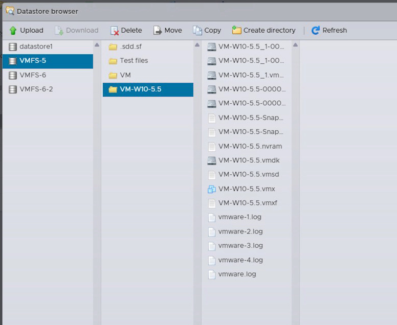Select the vmware-4.log file
Screen dimensions: 397x325
tap(246, 260)
